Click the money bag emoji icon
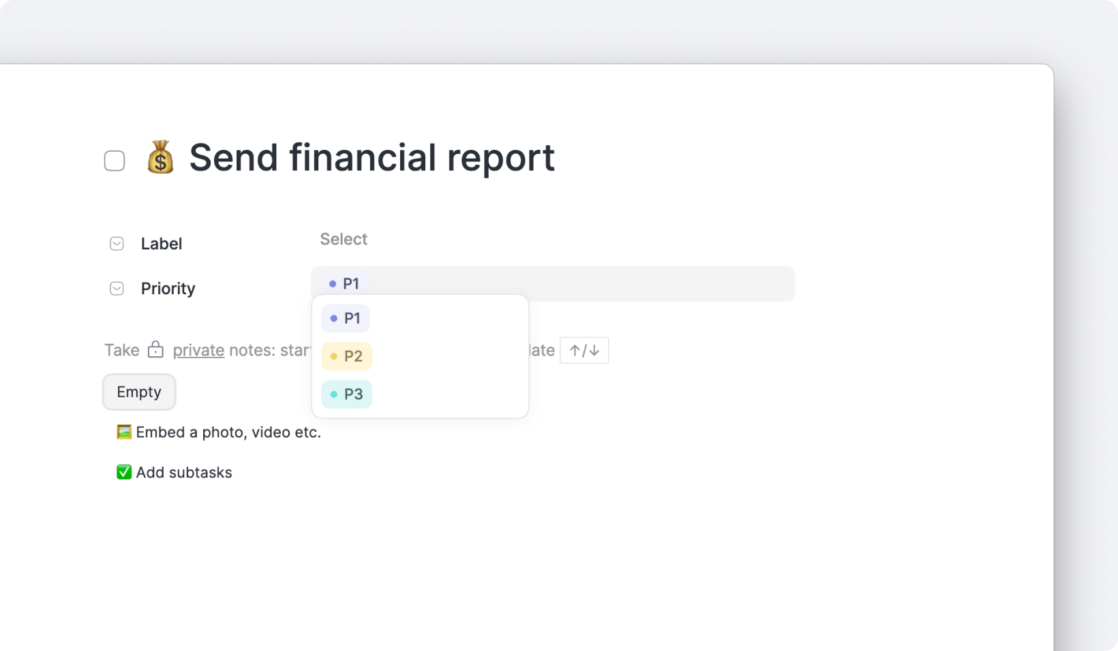The image size is (1118, 651). [160, 157]
